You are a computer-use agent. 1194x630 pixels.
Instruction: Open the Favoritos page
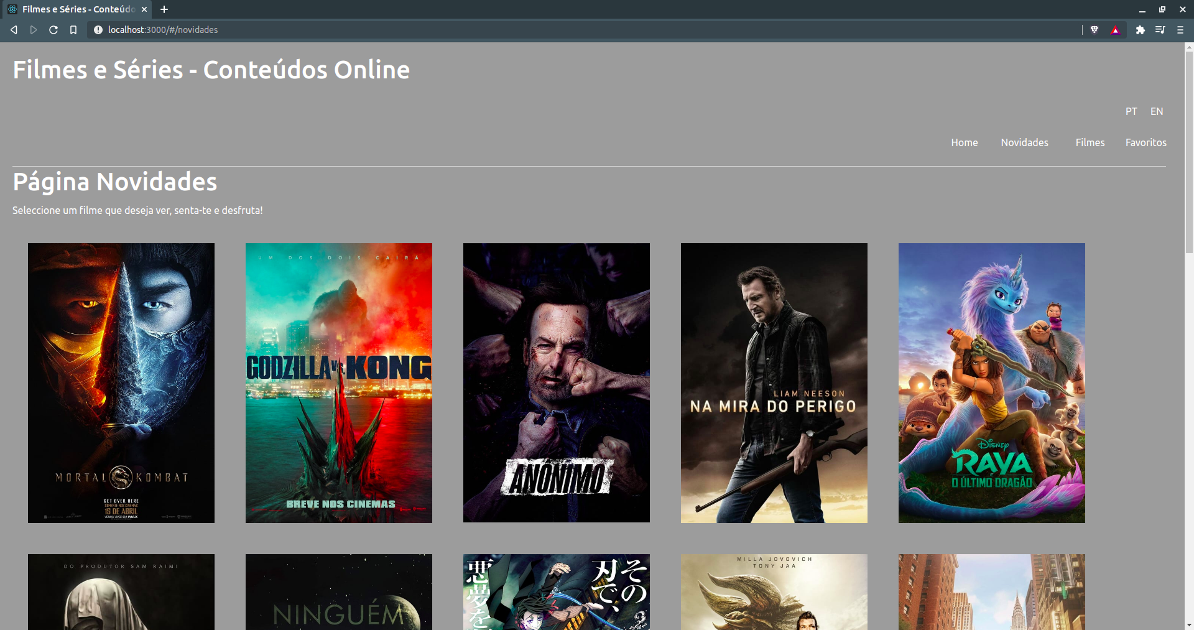1145,142
